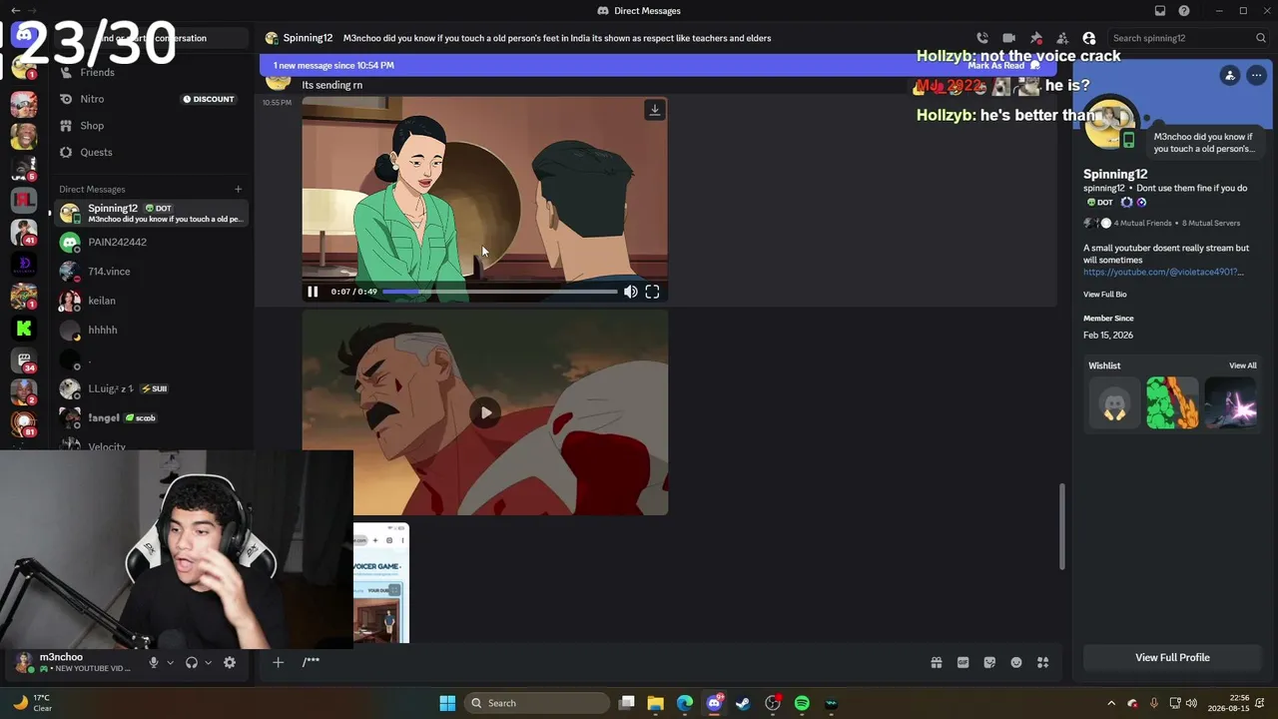Show hidden system tray icons
1278x719 pixels.
(x=1111, y=703)
